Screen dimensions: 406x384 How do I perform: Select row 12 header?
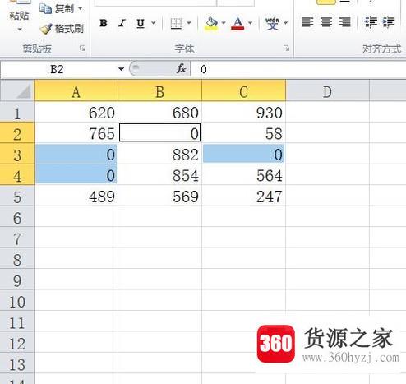tap(17, 343)
